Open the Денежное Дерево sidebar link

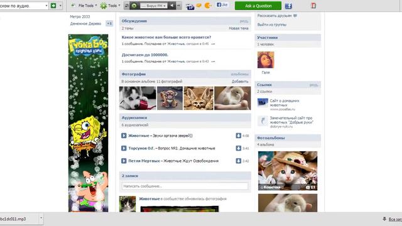[x=85, y=24]
